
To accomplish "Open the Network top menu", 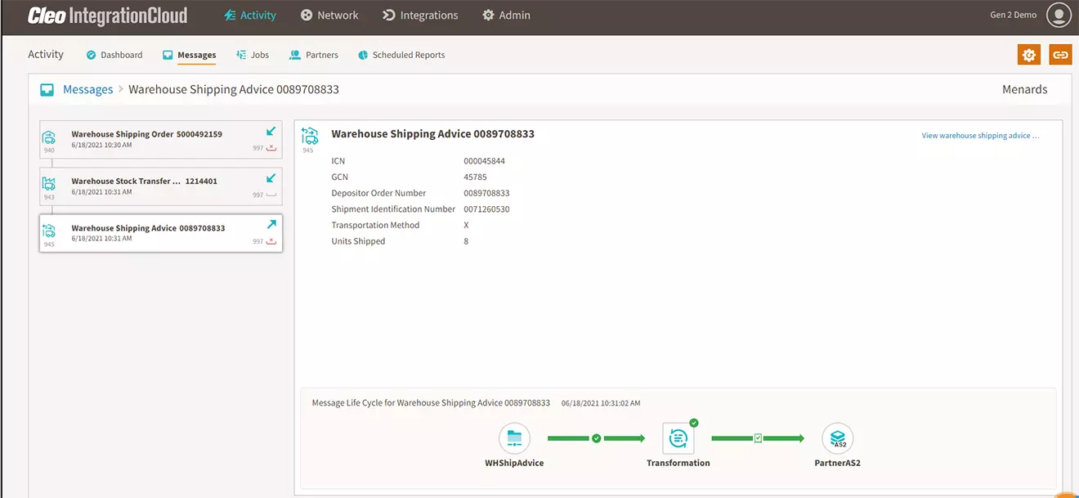I will point(329,16).
